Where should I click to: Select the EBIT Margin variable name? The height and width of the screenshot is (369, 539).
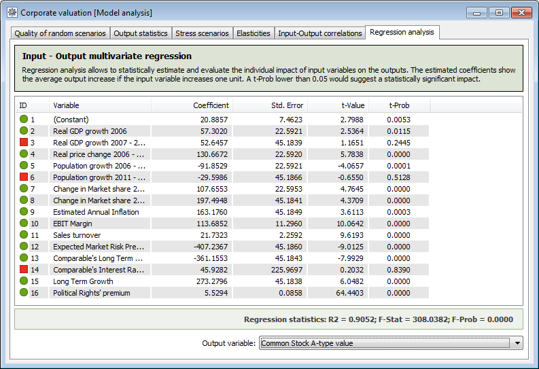(73, 224)
